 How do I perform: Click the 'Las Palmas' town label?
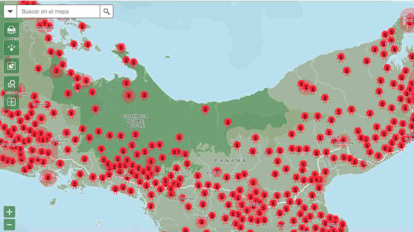point(183,199)
